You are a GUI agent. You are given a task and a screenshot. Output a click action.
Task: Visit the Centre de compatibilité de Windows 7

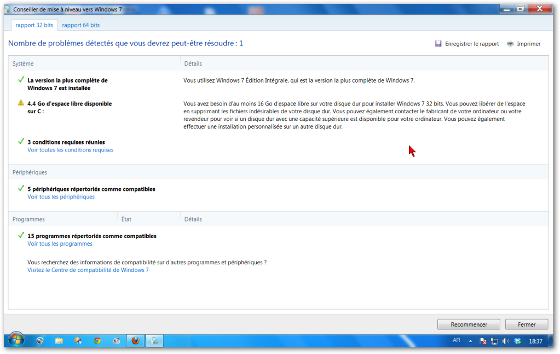pyautogui.click(x=88, y=270)
